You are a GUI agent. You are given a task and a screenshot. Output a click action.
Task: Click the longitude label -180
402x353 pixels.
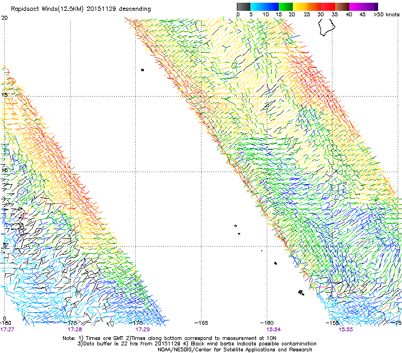coord(5,323)
